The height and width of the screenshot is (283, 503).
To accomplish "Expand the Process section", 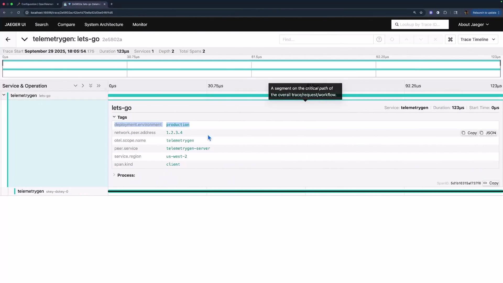I will coord(124,175).
